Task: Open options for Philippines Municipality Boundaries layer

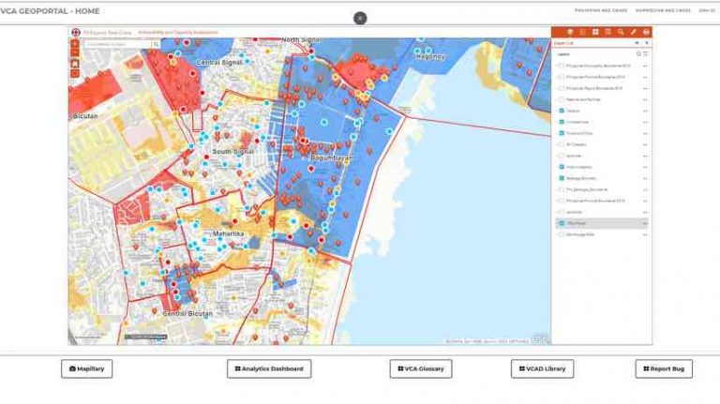Action: tap(645, 66)
